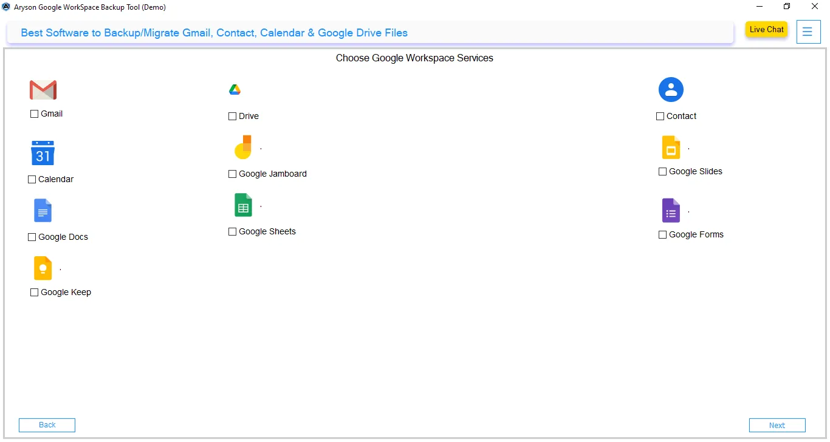This screenshot has height=442, width=830.
Task: Click the Google Docs icon
Action: click(43, 211)
